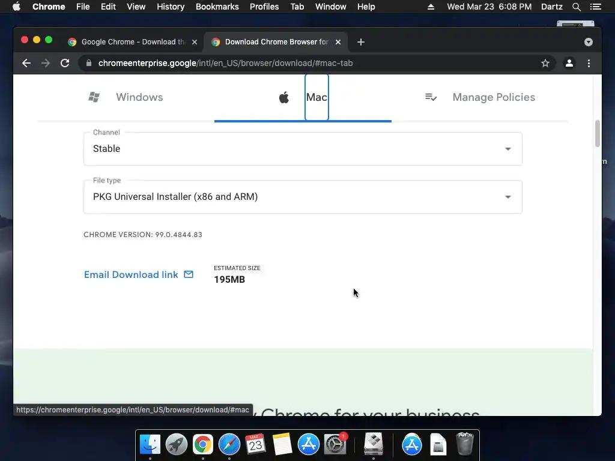The height and width of the screenshot is (461, 615).
Task: Open the installer package icon in dock
Action: pos(373,444)
